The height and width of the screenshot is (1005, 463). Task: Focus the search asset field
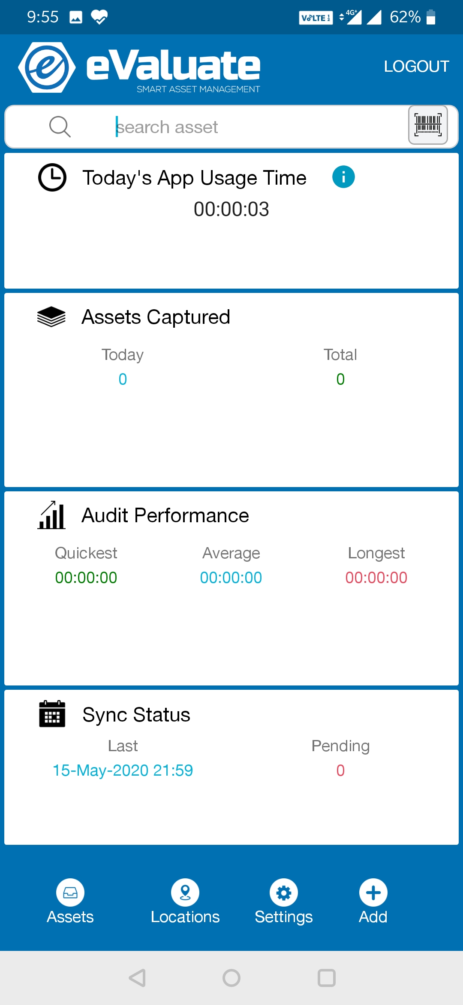point(253,127)
